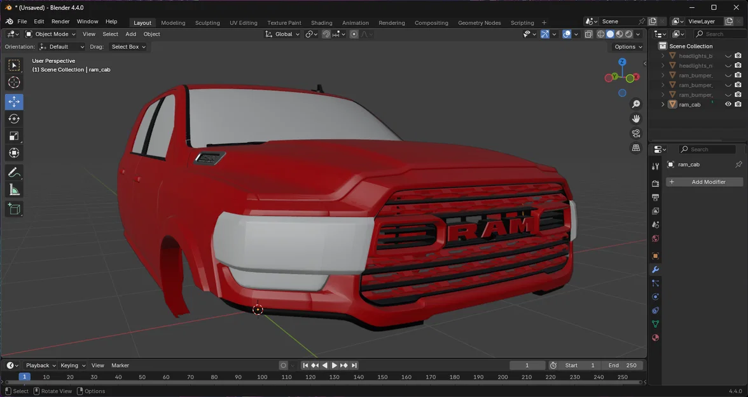Image resolution: width=748 pixels, height=397 pixels.
Task: Switch to Wireframe viewport shading
Action: (601, 34)
